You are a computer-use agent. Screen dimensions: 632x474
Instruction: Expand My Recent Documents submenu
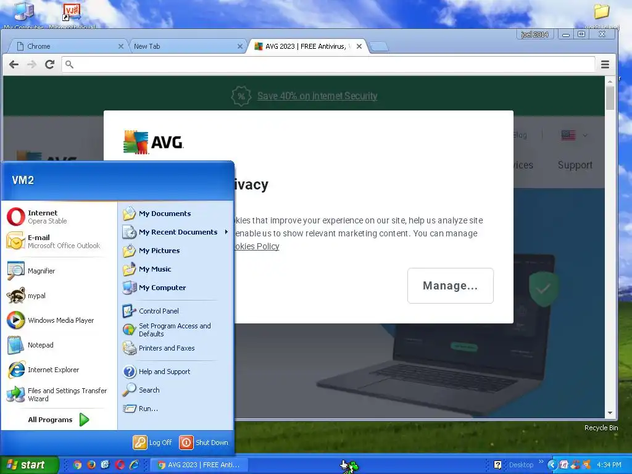[x=175, y=232]
